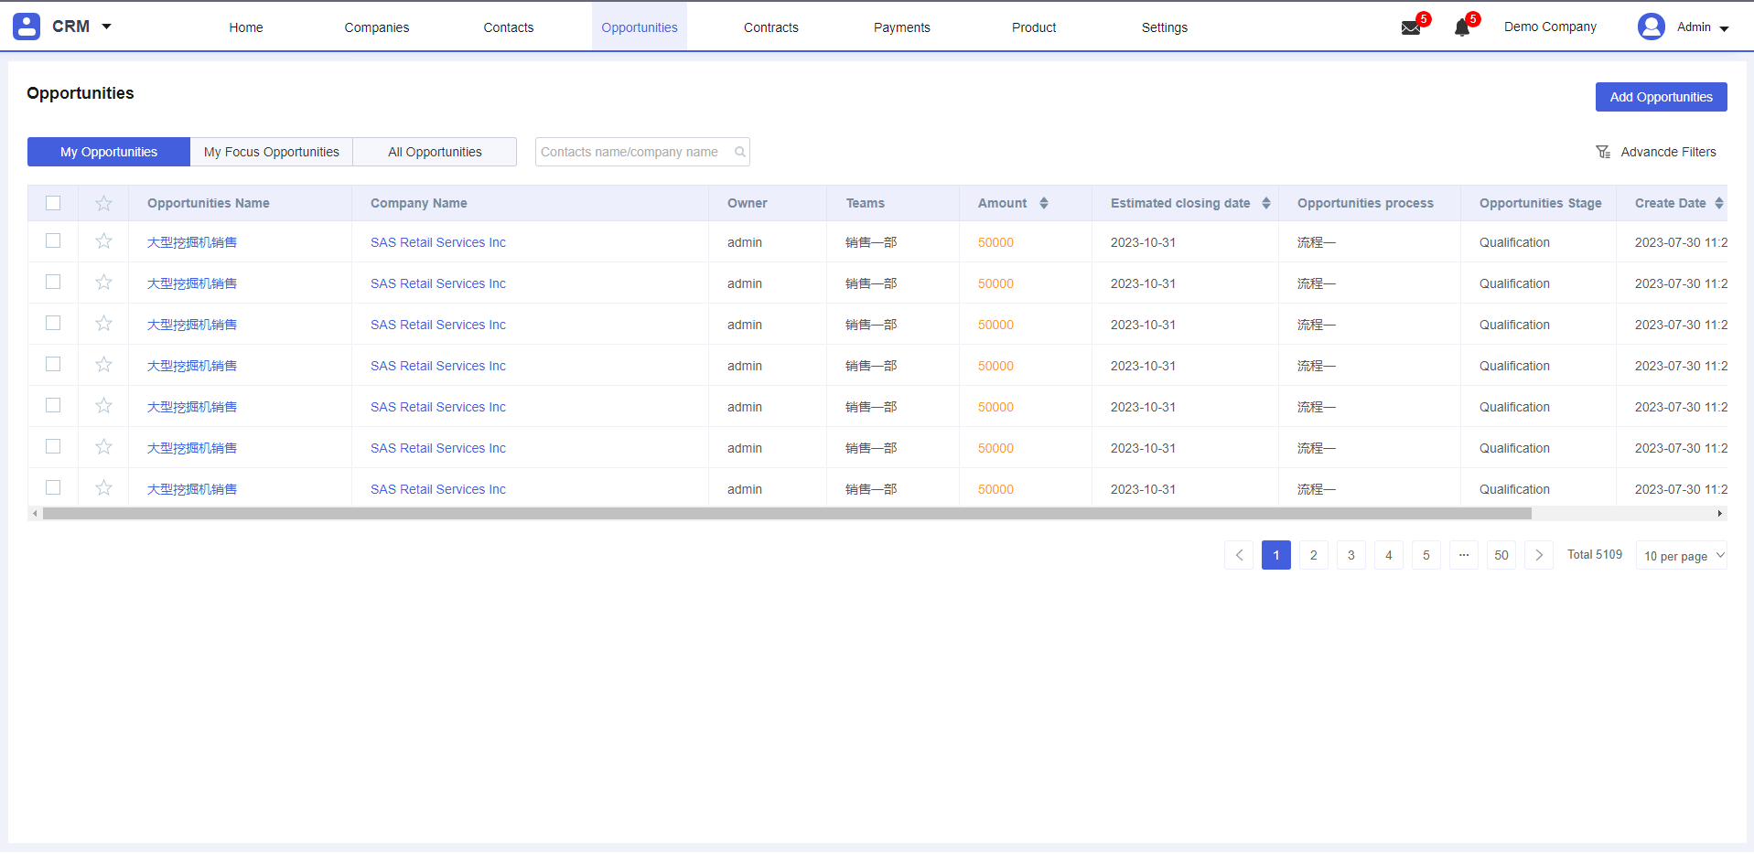Image resolution: width=1754 pixels, height=854 pixels.
Task: Select pagination page 1
Action: pos(1276,555)
